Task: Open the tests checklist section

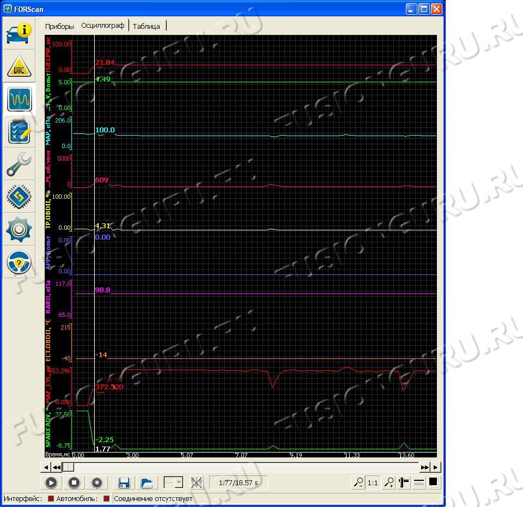Action: [19, 132]
